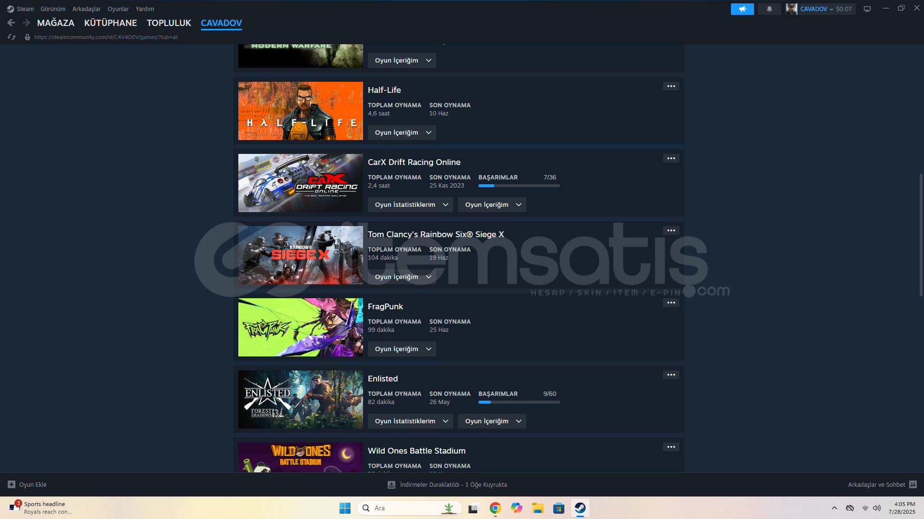Viewport: 924px width, 519px height.
Task: Open options menu for Wild Ones Battle Stadium
Action: [x=671, y=447]
